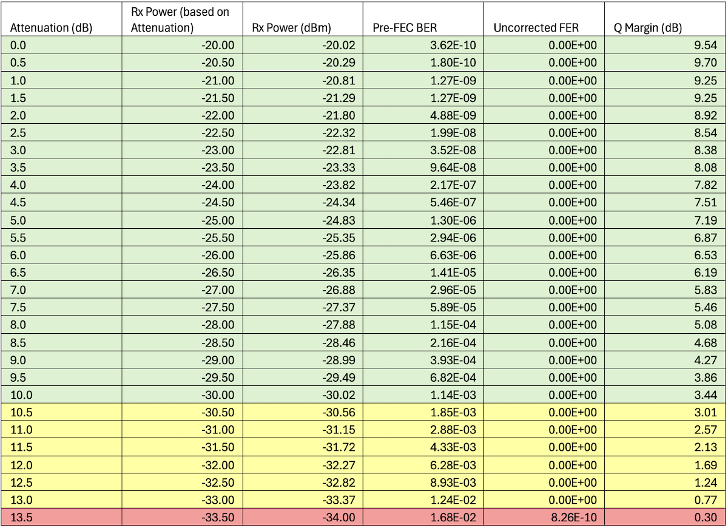728x528 pixels.
Task: Click the Rx Power cell showing -20.02
Action: [303, 46]
